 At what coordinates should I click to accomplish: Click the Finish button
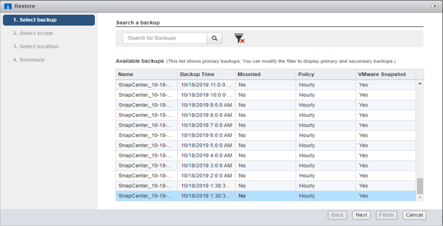pyautogui.click(x=387, y=215)
